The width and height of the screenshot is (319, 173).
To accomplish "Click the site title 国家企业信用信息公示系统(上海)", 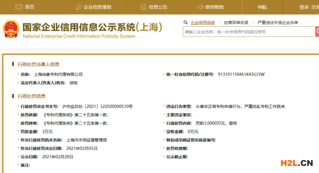I will (93, 28).
